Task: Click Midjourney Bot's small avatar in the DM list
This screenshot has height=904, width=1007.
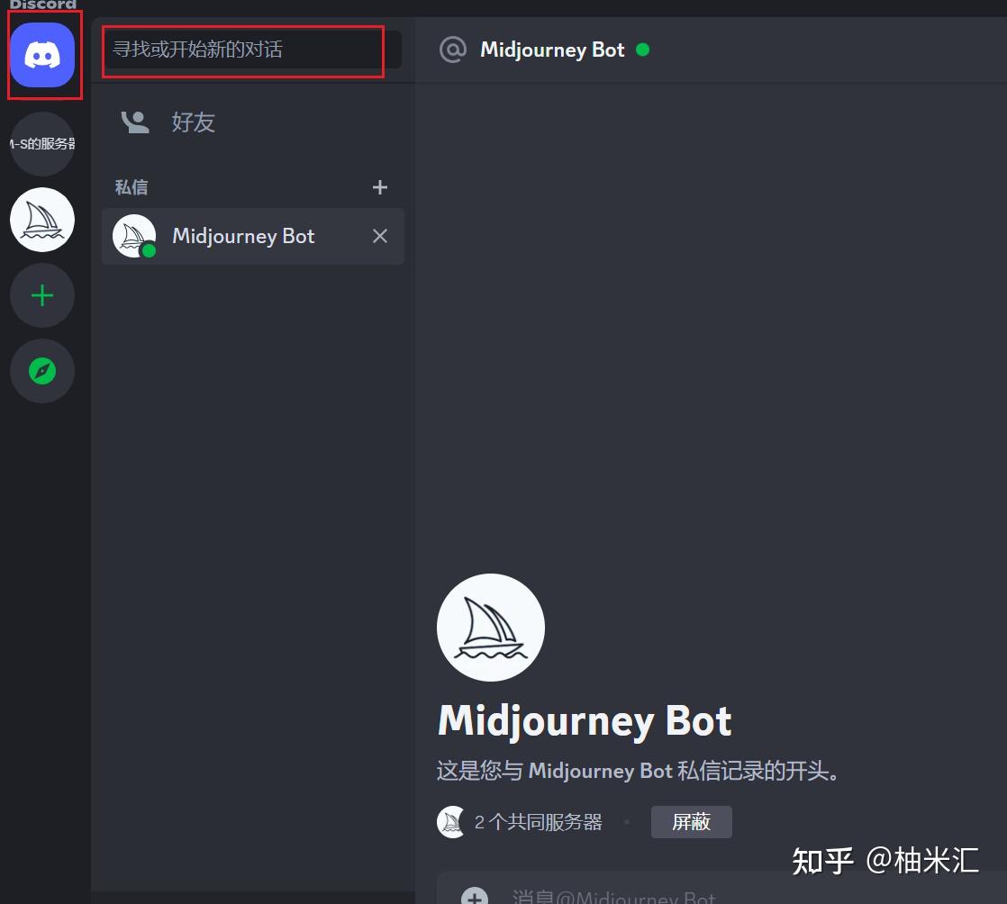Action: coord(133,236)
